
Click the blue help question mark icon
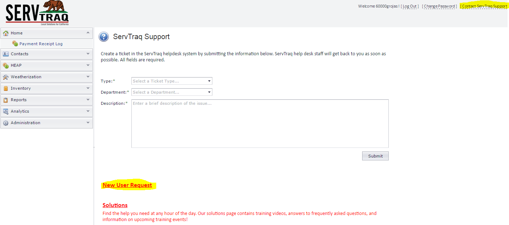point(104,37)
